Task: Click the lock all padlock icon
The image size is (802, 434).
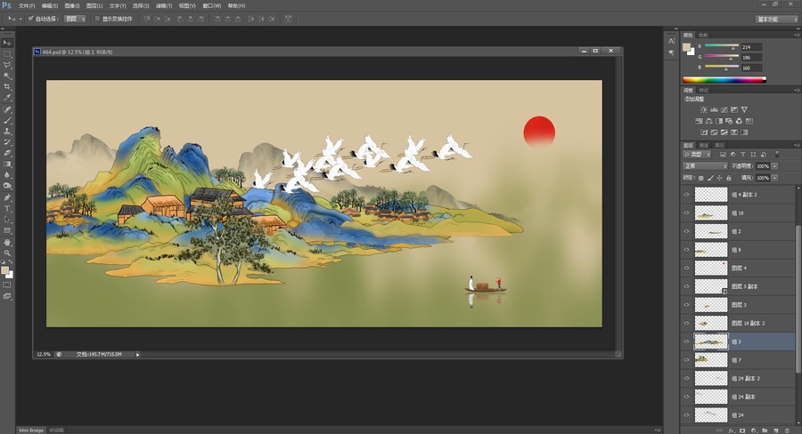Action: tap(729, 178)
